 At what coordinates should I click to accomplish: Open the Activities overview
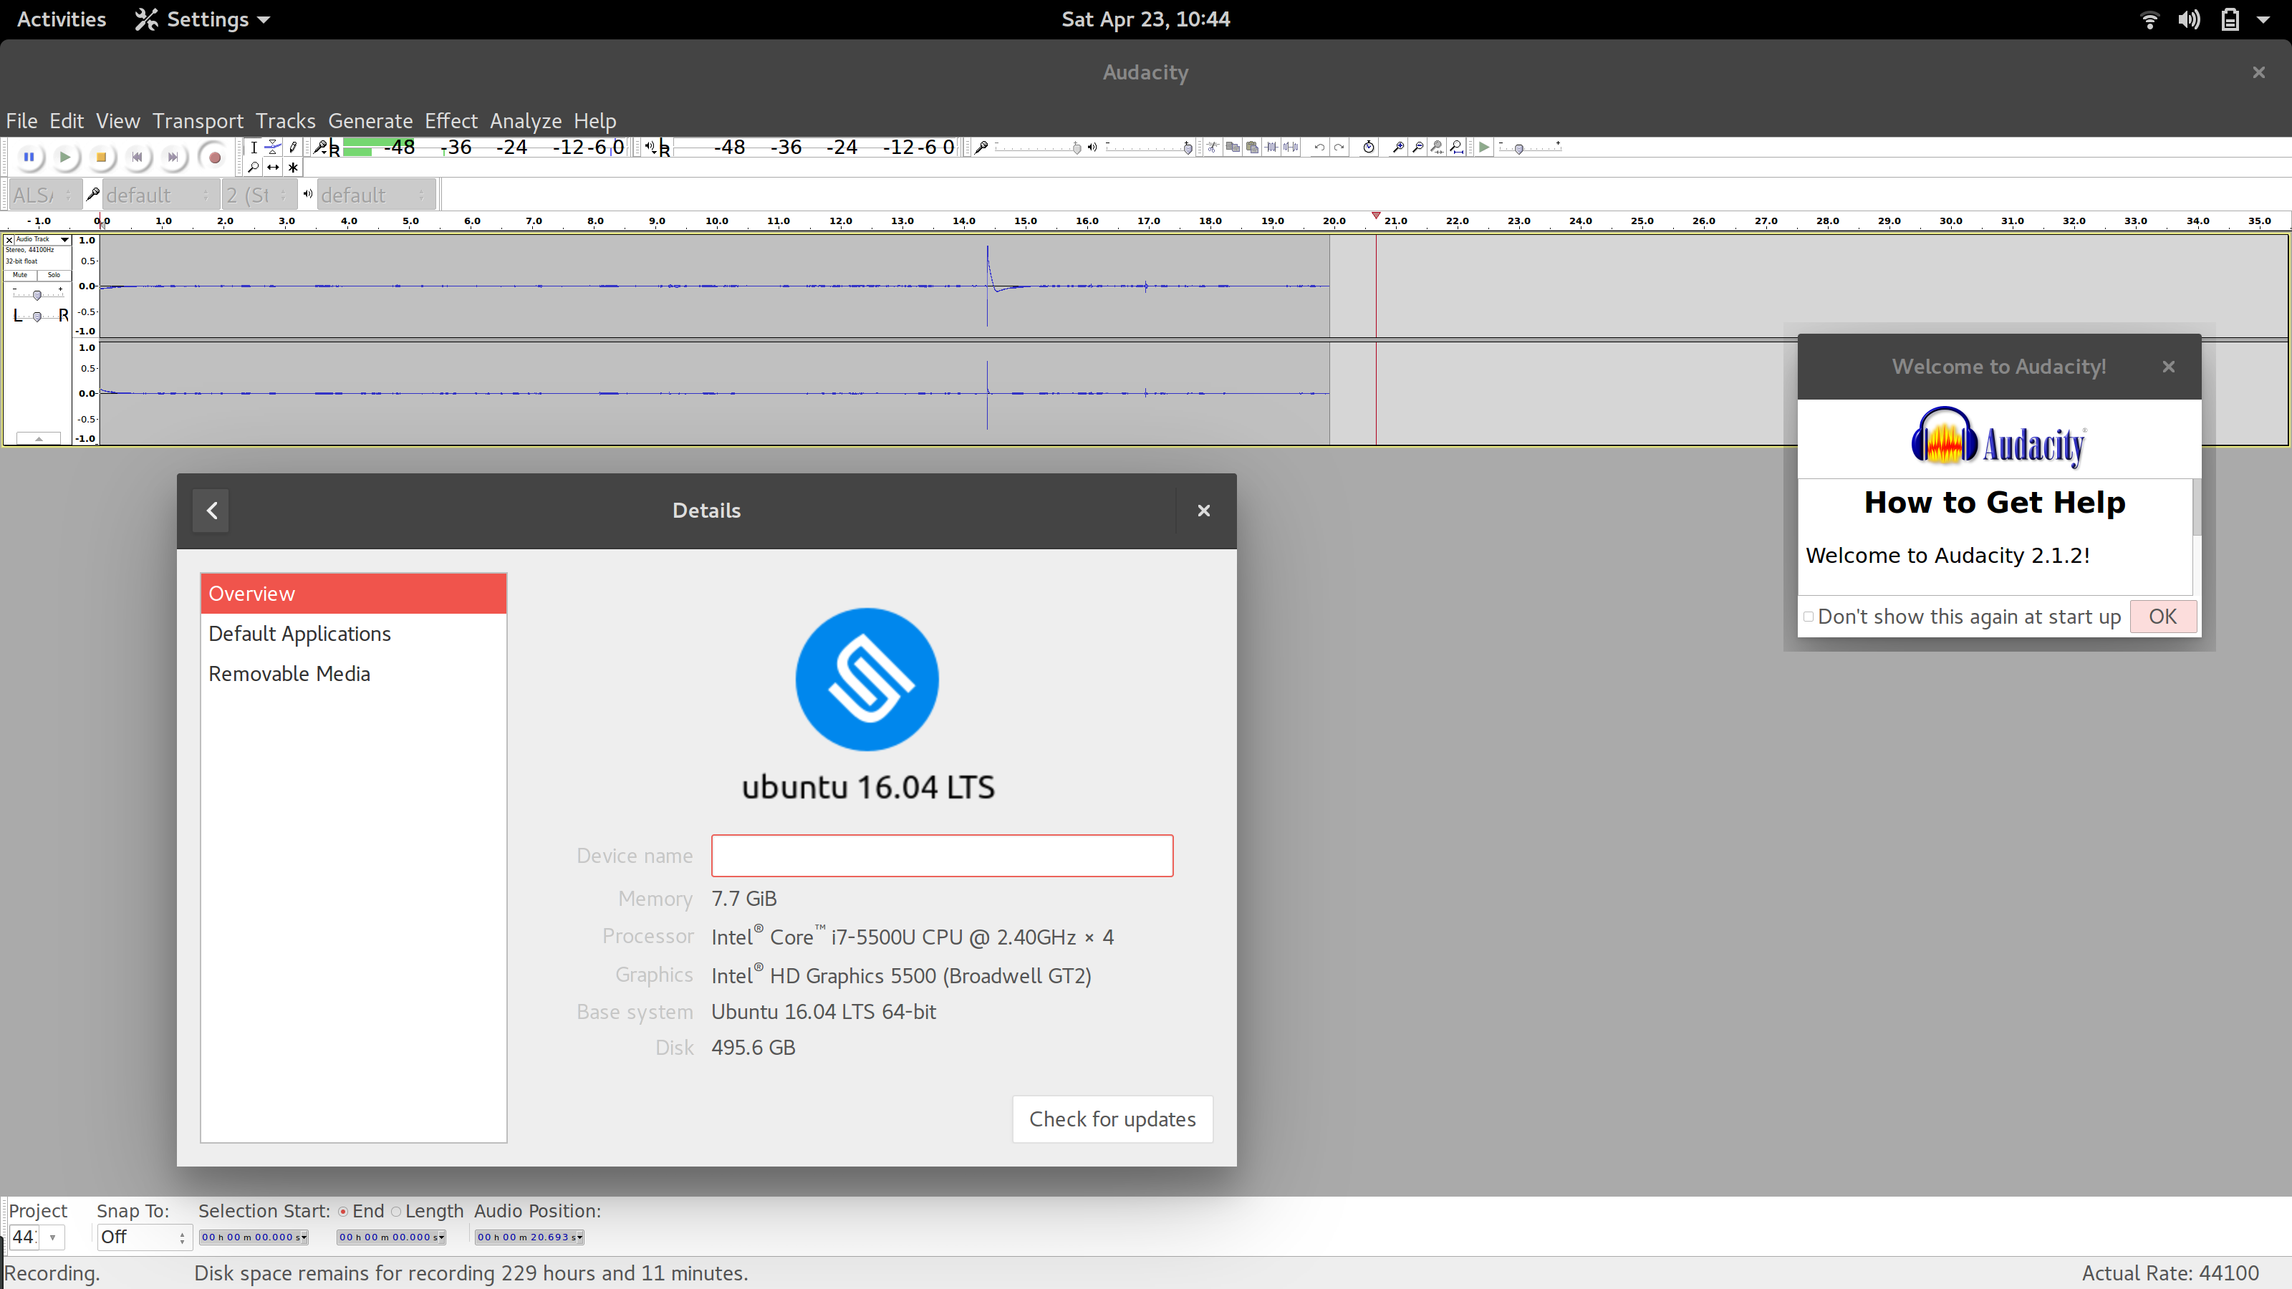[62, 19]
